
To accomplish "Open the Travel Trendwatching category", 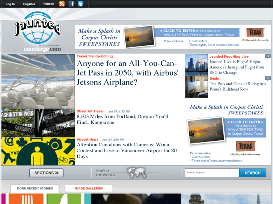I will [x=95, y=56].
